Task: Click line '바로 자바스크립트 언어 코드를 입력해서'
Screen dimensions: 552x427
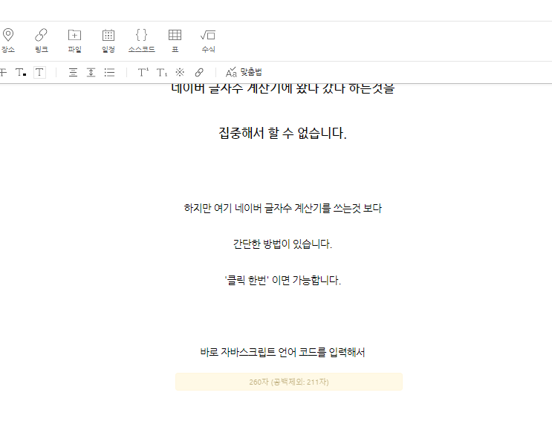Action: [x=283, y=352]
